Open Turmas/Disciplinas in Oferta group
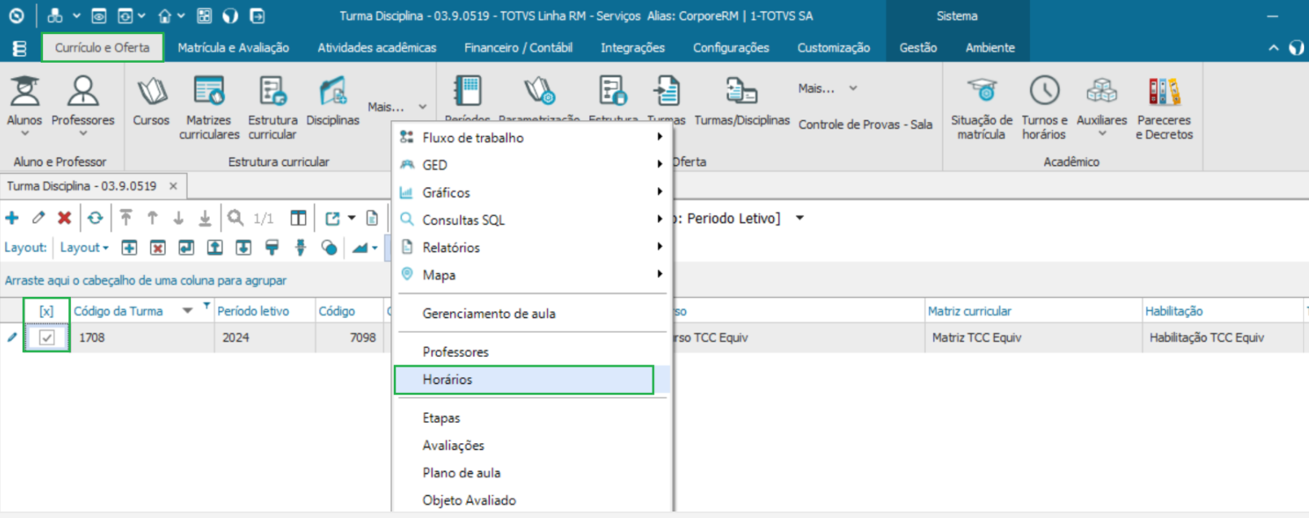 click(742, 102)
